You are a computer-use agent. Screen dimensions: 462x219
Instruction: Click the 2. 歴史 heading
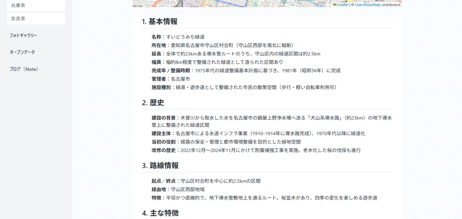[153, 103]
